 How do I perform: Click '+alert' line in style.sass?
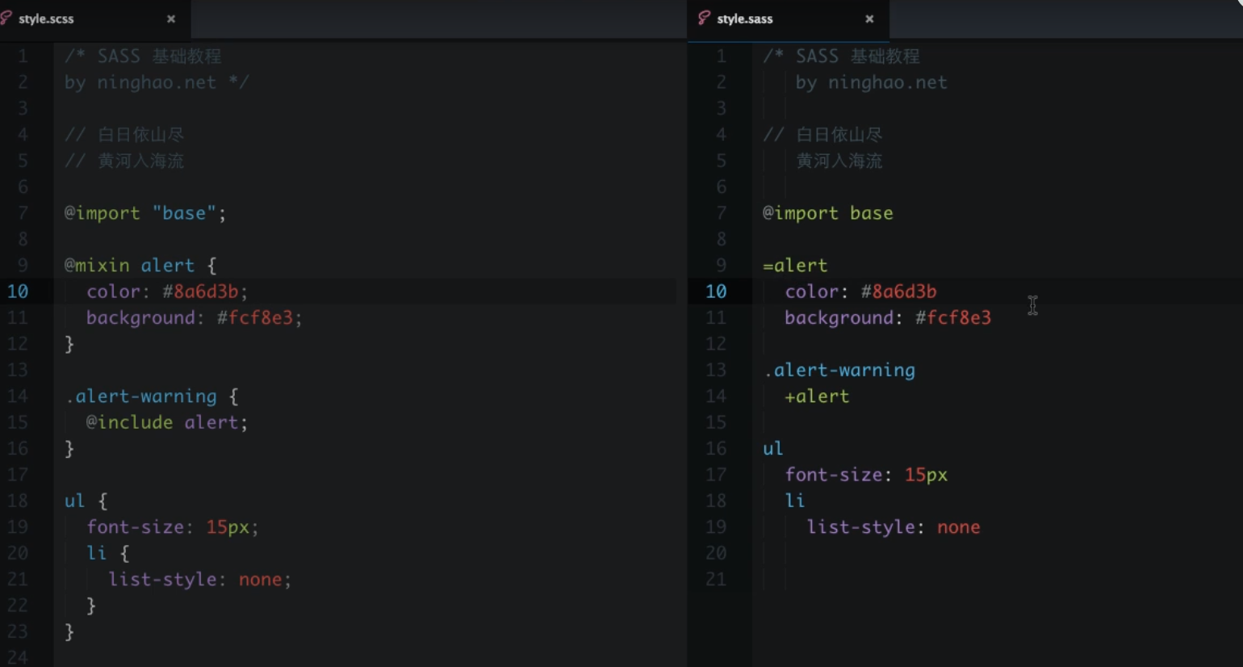point(817,396)
